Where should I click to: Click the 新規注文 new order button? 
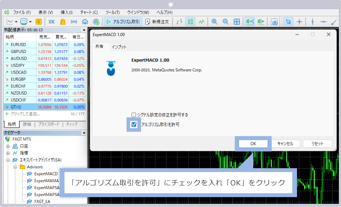pos(157,22)
